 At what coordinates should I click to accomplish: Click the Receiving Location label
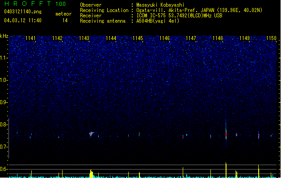[104, 10]
